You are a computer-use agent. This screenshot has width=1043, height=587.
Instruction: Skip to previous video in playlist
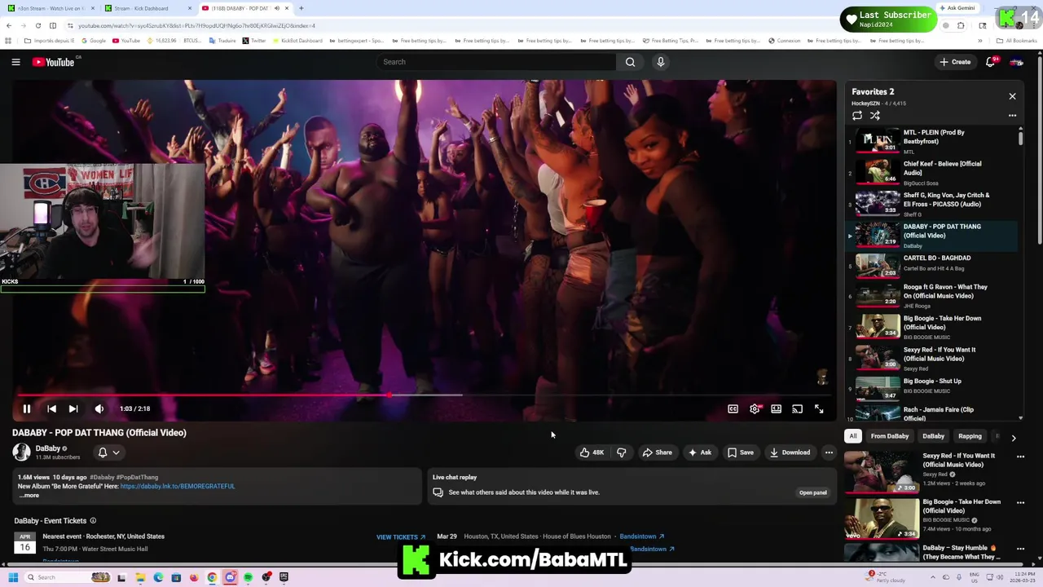pos(51,408)
